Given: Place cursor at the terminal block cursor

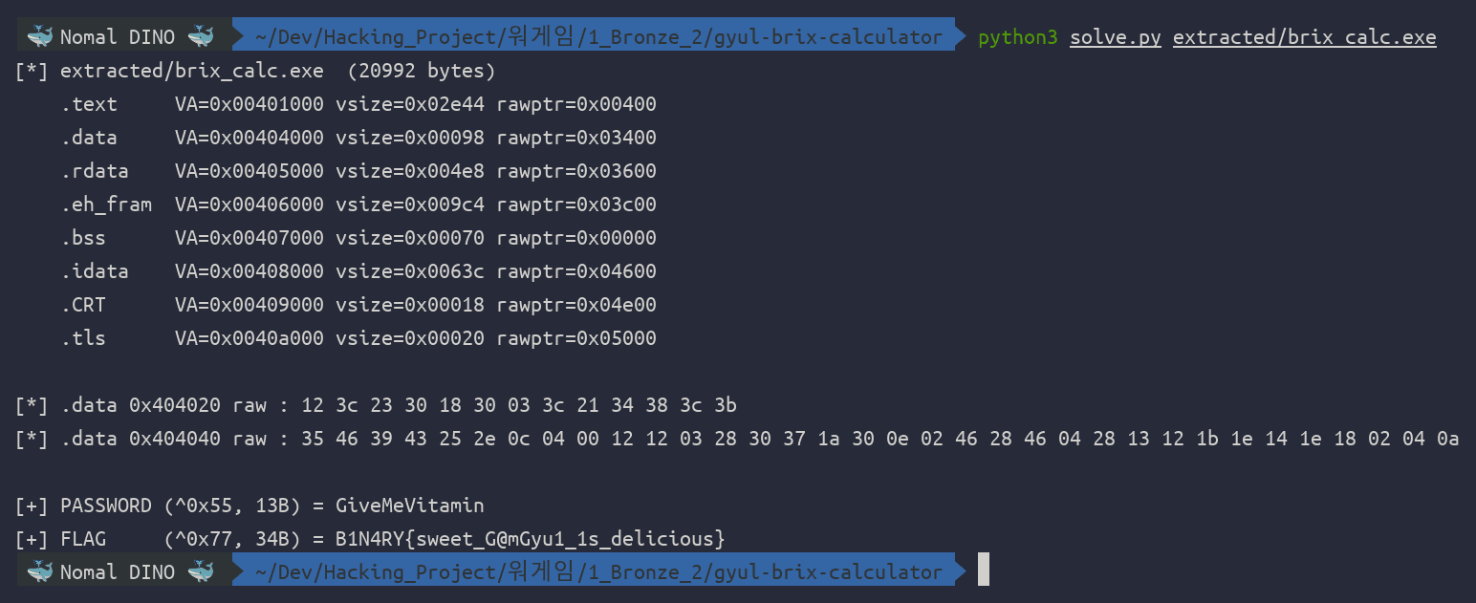Looking at the screenshot, I should [x=984, y=571].
